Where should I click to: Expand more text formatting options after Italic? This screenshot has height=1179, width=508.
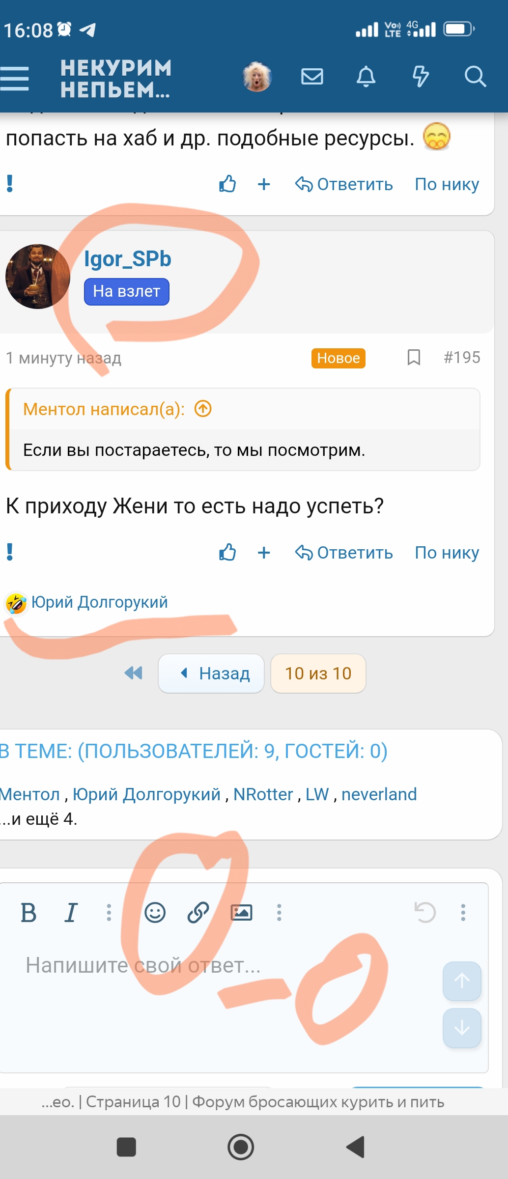pyautogui.click(x=109, y=913)
